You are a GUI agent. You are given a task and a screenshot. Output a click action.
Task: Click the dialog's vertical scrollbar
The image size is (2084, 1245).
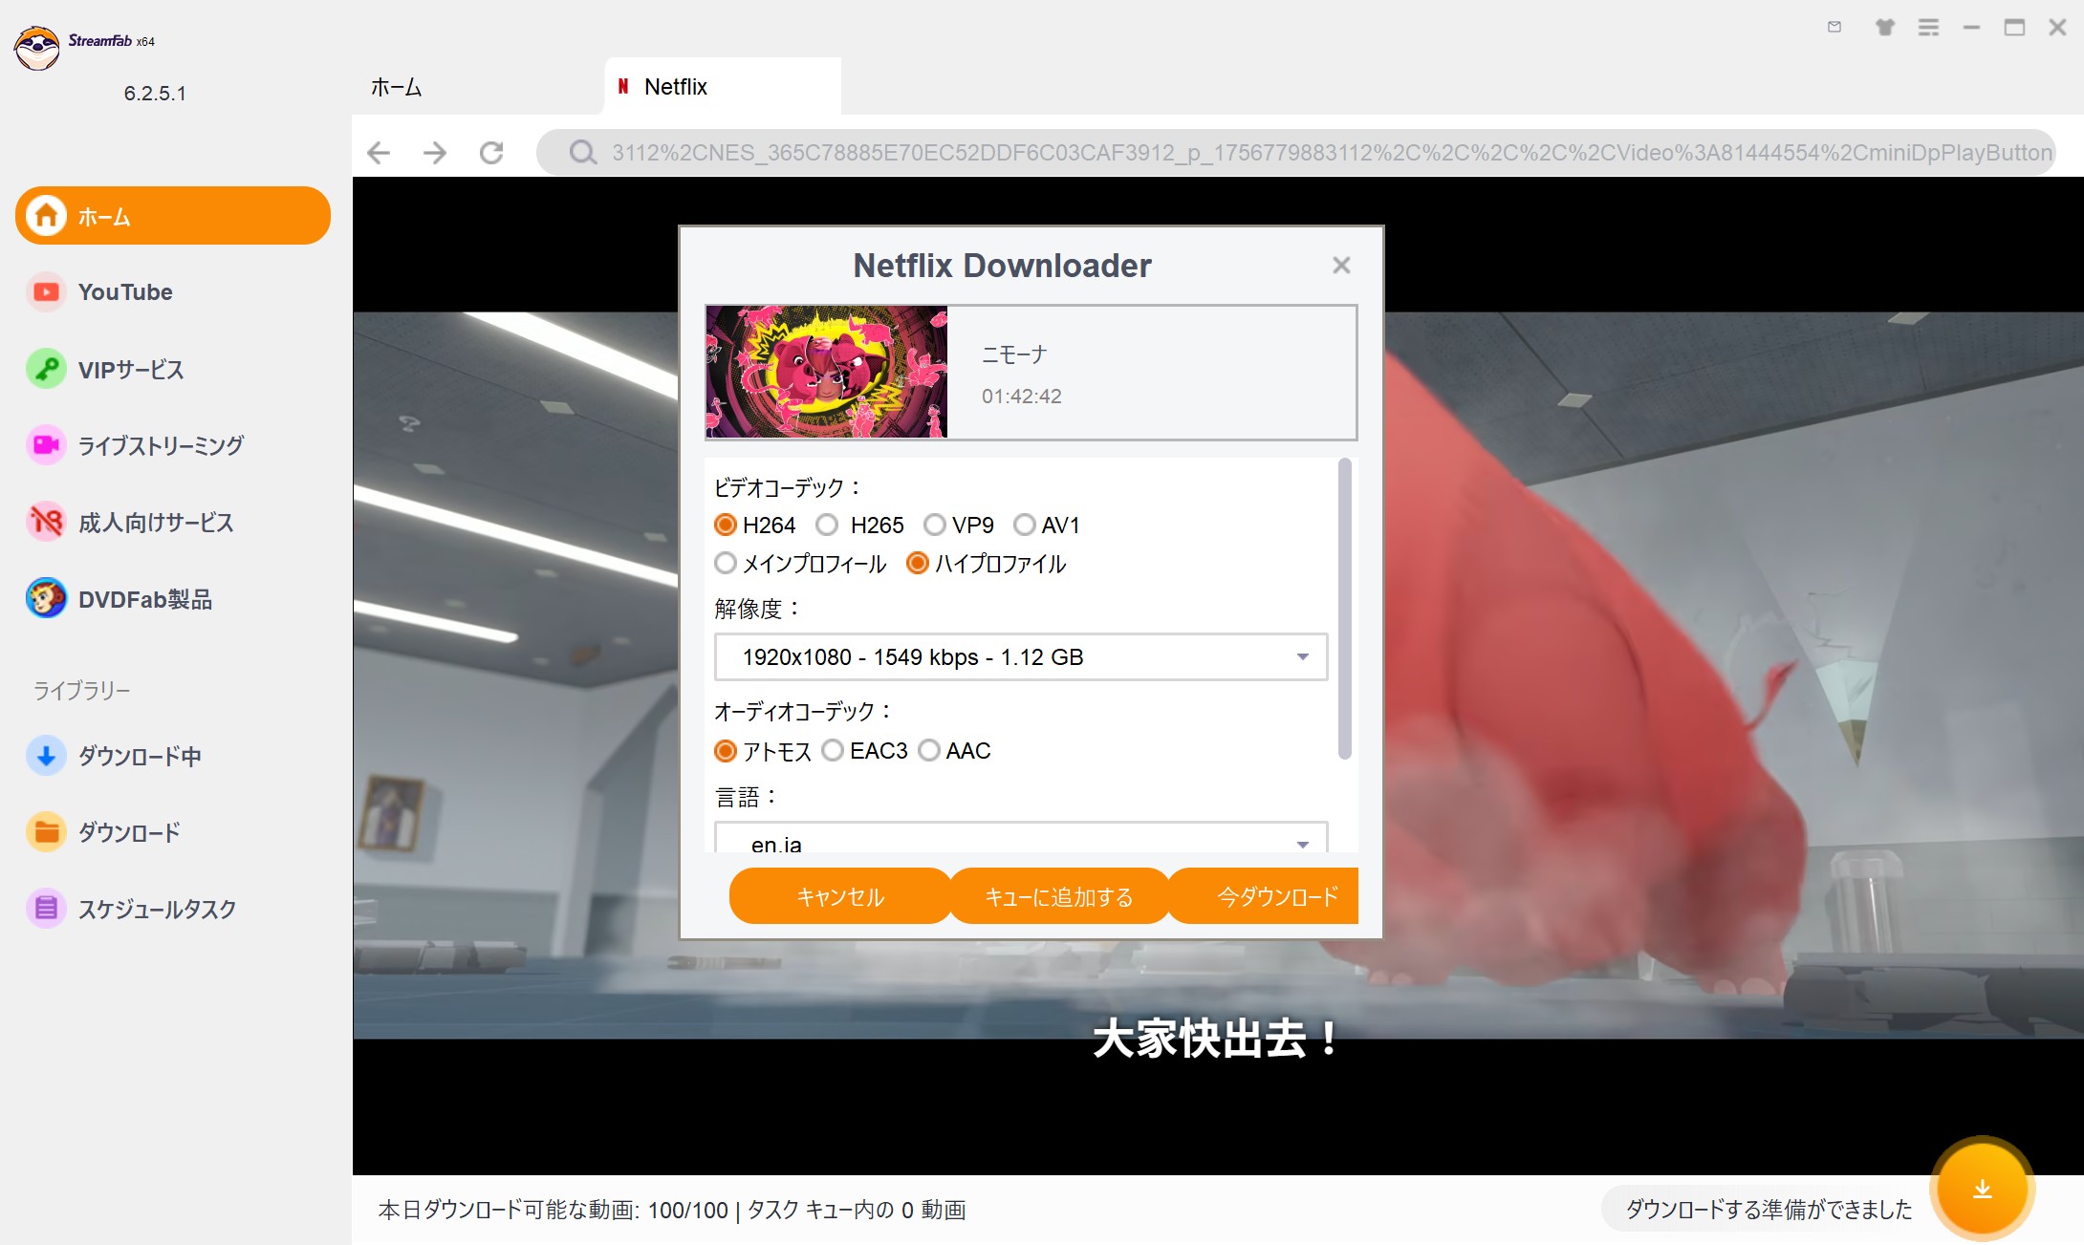pos(1345,609)
